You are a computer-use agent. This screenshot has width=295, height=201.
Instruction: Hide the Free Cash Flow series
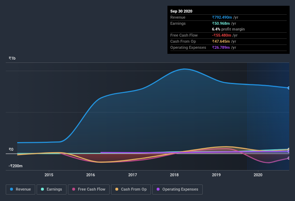tap(88, 189)
